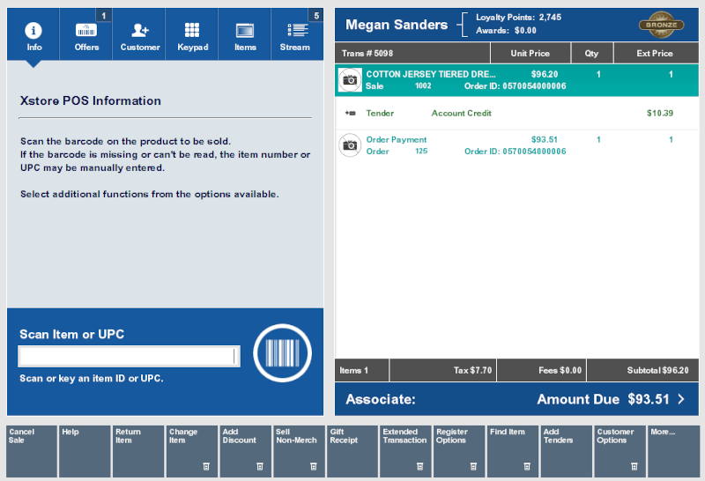Click the $10.39 tender amount
This screenshot has height=481, width=705.
(x=660, y=114)
